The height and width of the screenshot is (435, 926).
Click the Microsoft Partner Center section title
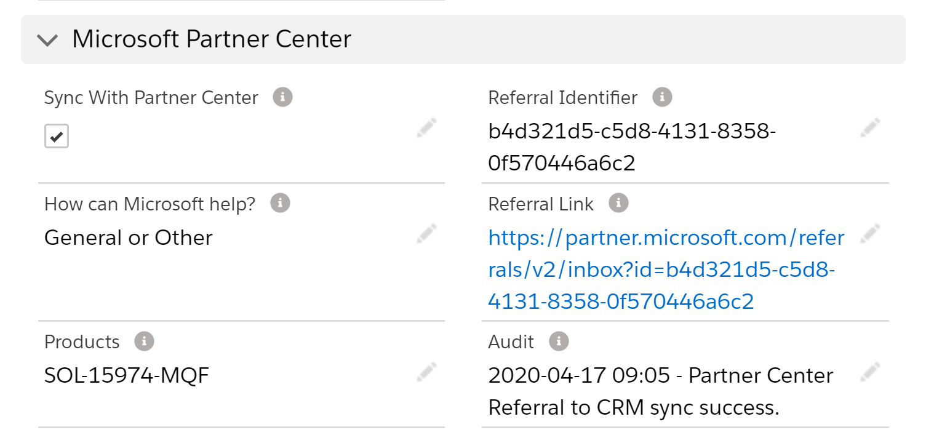tap(212, 39)
